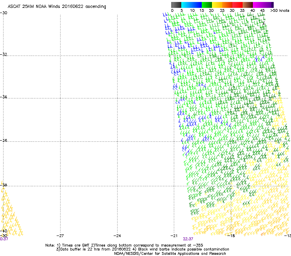Click the purple swath time 0:37
This screenshot has height=256, width=291.
(4, 239)
